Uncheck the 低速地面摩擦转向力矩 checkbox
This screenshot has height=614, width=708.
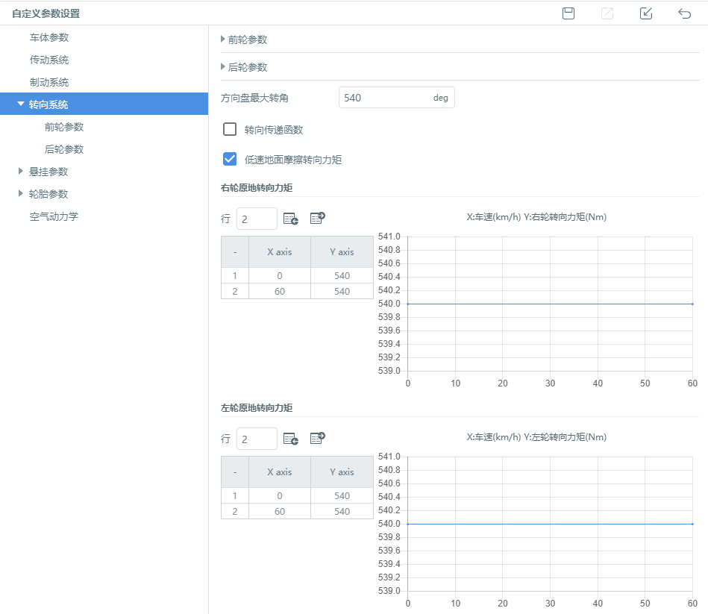[x=230, y=159]
